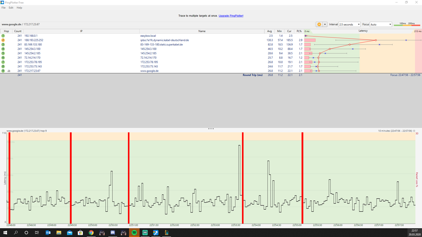The image size is (422, 237).
Task: Open Spotify from the taskbar
Action: [x=134, y=233]
